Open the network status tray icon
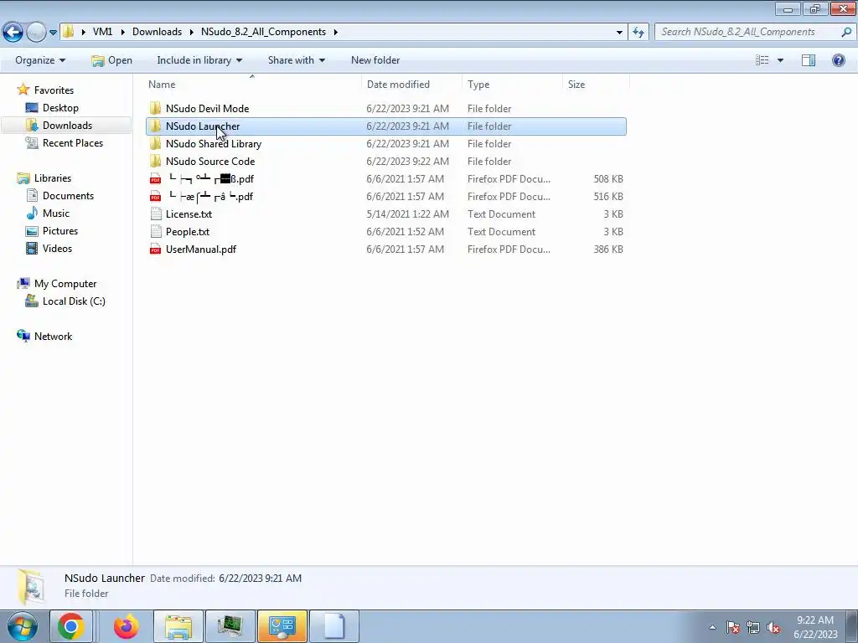Viewport: 858px width, 643px height. [753, 627]
